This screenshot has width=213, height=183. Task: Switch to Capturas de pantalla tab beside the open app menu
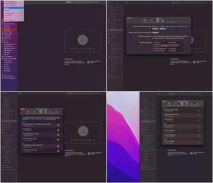(x=89, y=2)
